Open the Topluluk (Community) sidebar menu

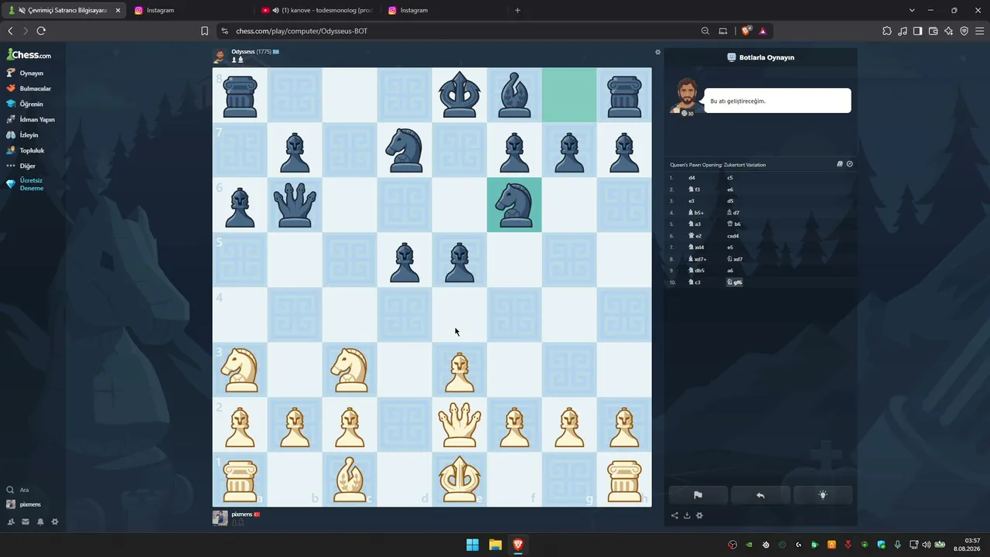[x=26, y=150]
